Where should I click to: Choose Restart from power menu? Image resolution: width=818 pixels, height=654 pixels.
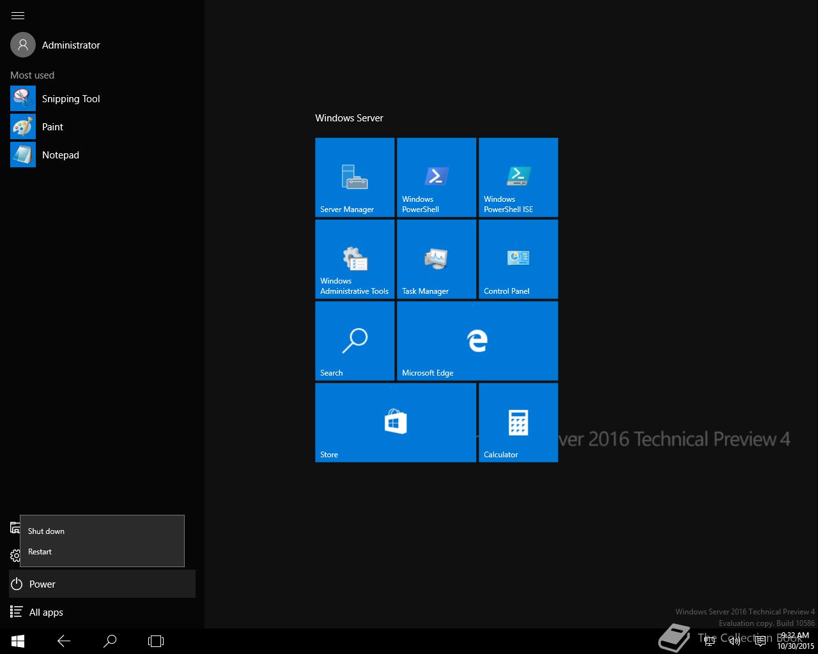click(x=102, y=551)
